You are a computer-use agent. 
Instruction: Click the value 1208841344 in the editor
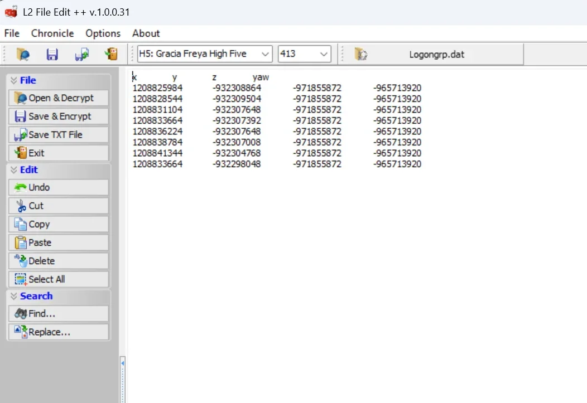pyautogui.click(x=157, y=153)
